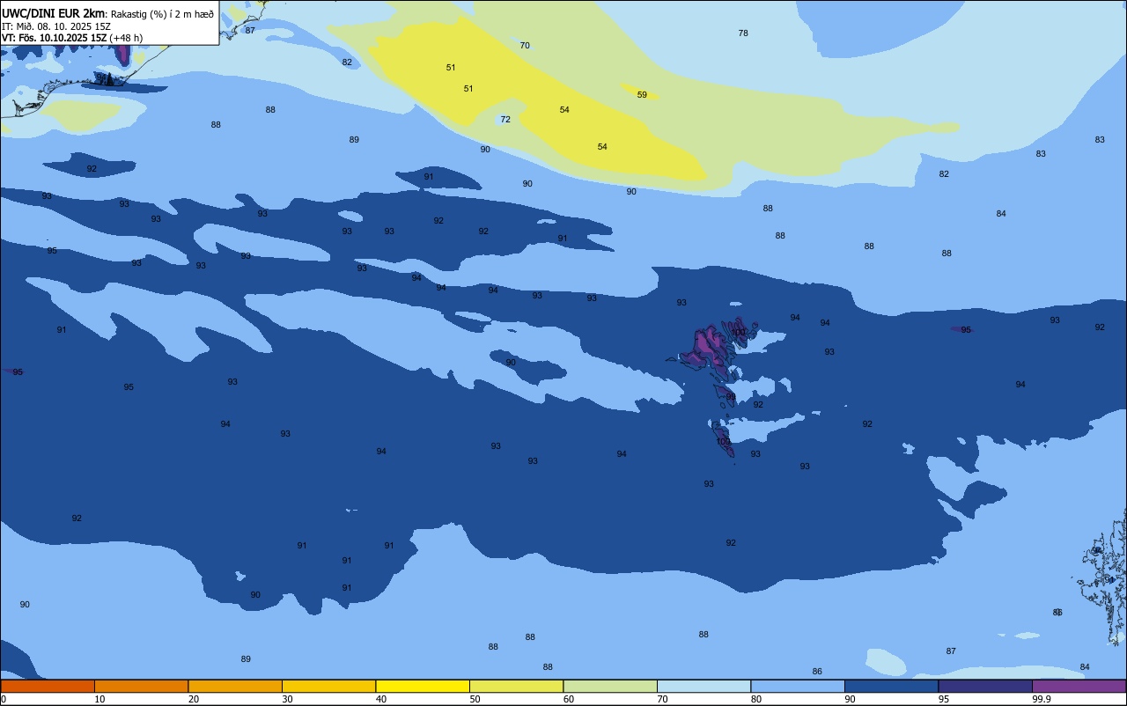Click the 'VT: Fös. 10.10.2025 15Z (+48 h)' line
Screen dimensions: 1127x706
pyautogui.click(x=72, y=38)
